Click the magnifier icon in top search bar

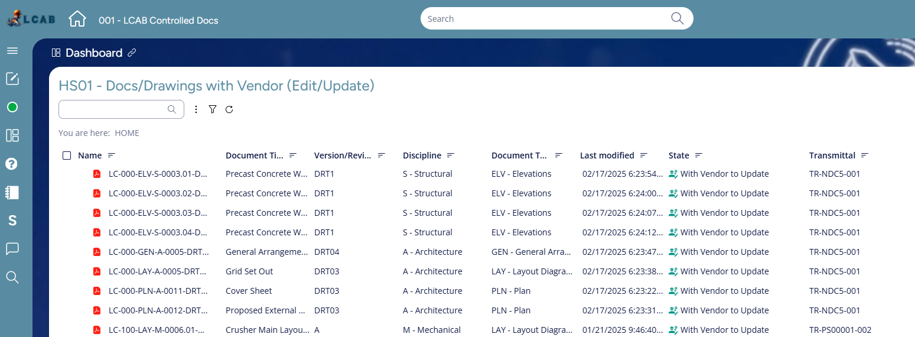(x=677, y=18)
